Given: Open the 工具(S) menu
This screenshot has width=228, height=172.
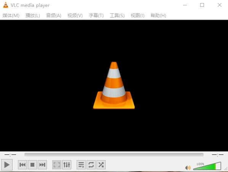Looking at the screenshot, I should (117, 15).
